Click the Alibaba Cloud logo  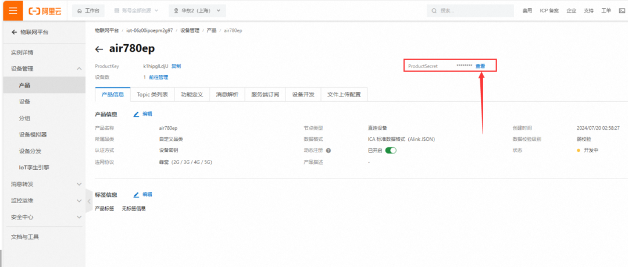click(45, 11)
